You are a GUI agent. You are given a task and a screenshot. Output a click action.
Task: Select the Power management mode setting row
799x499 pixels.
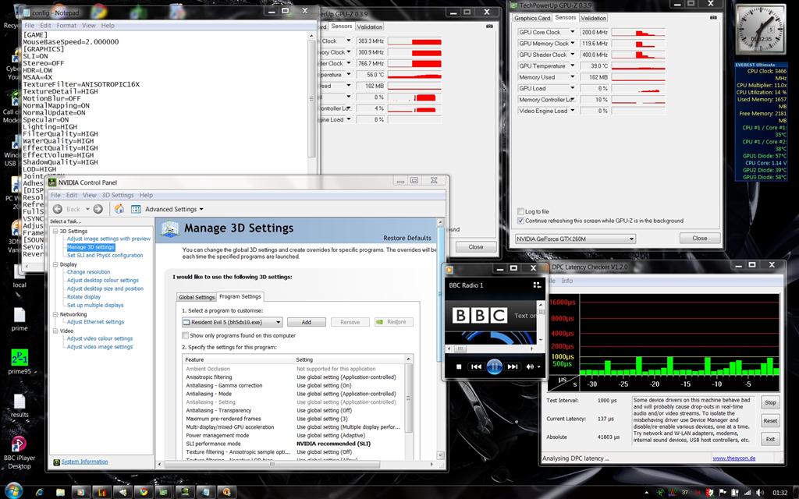[x=293, y=435]
